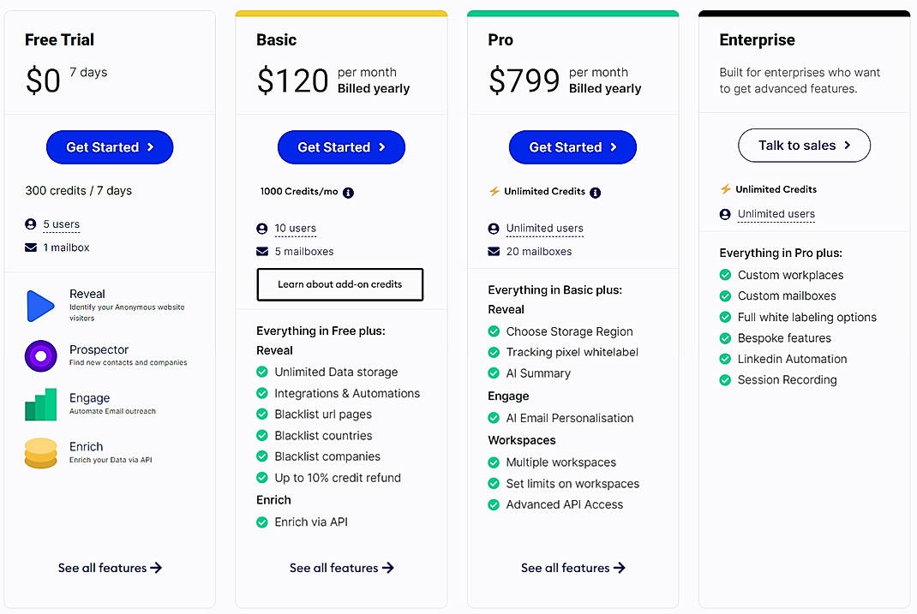Click the user icon next to 10 users
Screen dimensions: 917x614
click(262, 229)
